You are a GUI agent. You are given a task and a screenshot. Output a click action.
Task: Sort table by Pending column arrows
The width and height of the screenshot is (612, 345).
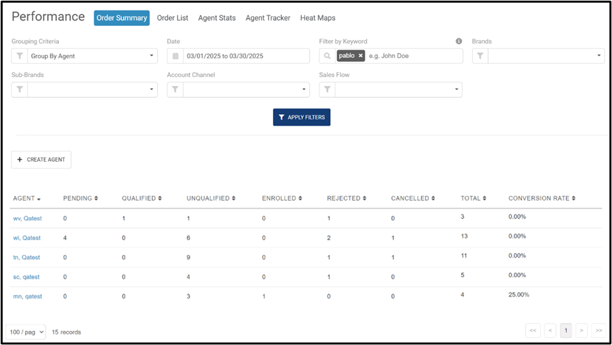coord(96,199)
